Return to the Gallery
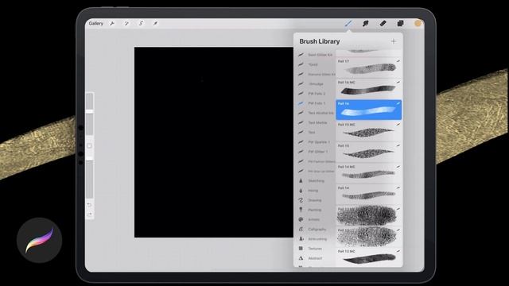Viewport: 509px width, 286px height. pyautogui.click(x=95, y=23)
